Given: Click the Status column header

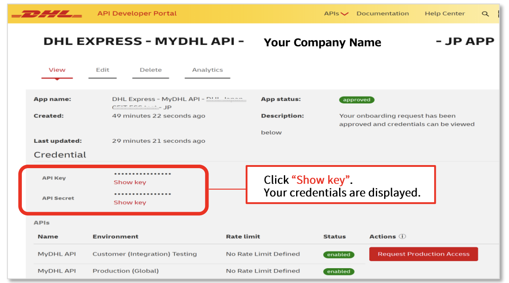Looking at the screenshot, I should (335, 237).
